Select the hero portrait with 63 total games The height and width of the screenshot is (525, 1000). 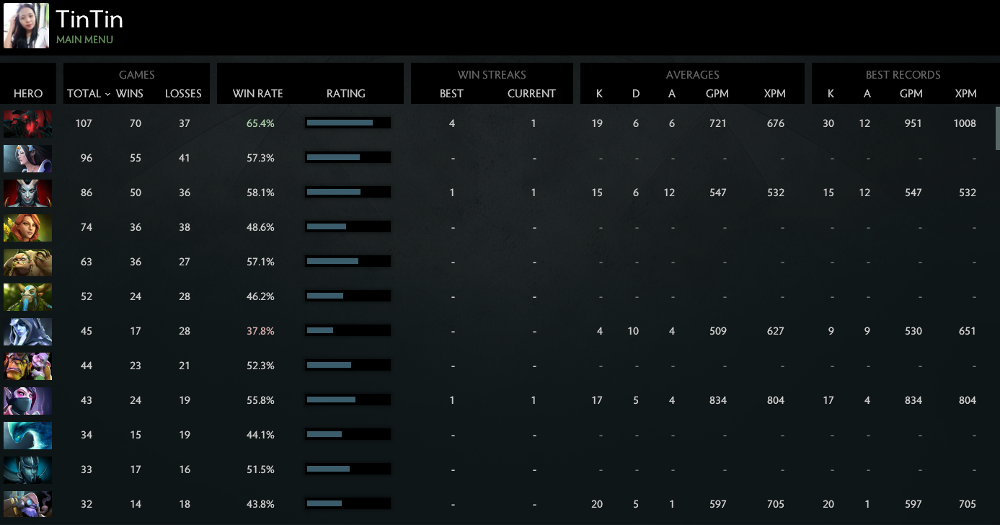point(28,262)
